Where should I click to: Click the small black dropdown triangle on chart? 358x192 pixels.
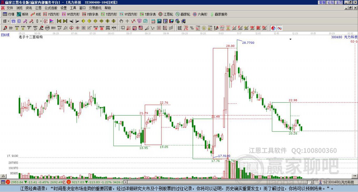point(291,39)
